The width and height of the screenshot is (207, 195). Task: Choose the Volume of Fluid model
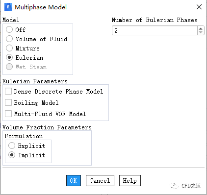(x=9, y=39)
